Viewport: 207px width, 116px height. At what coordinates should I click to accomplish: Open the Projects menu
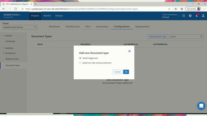(35, 16)
